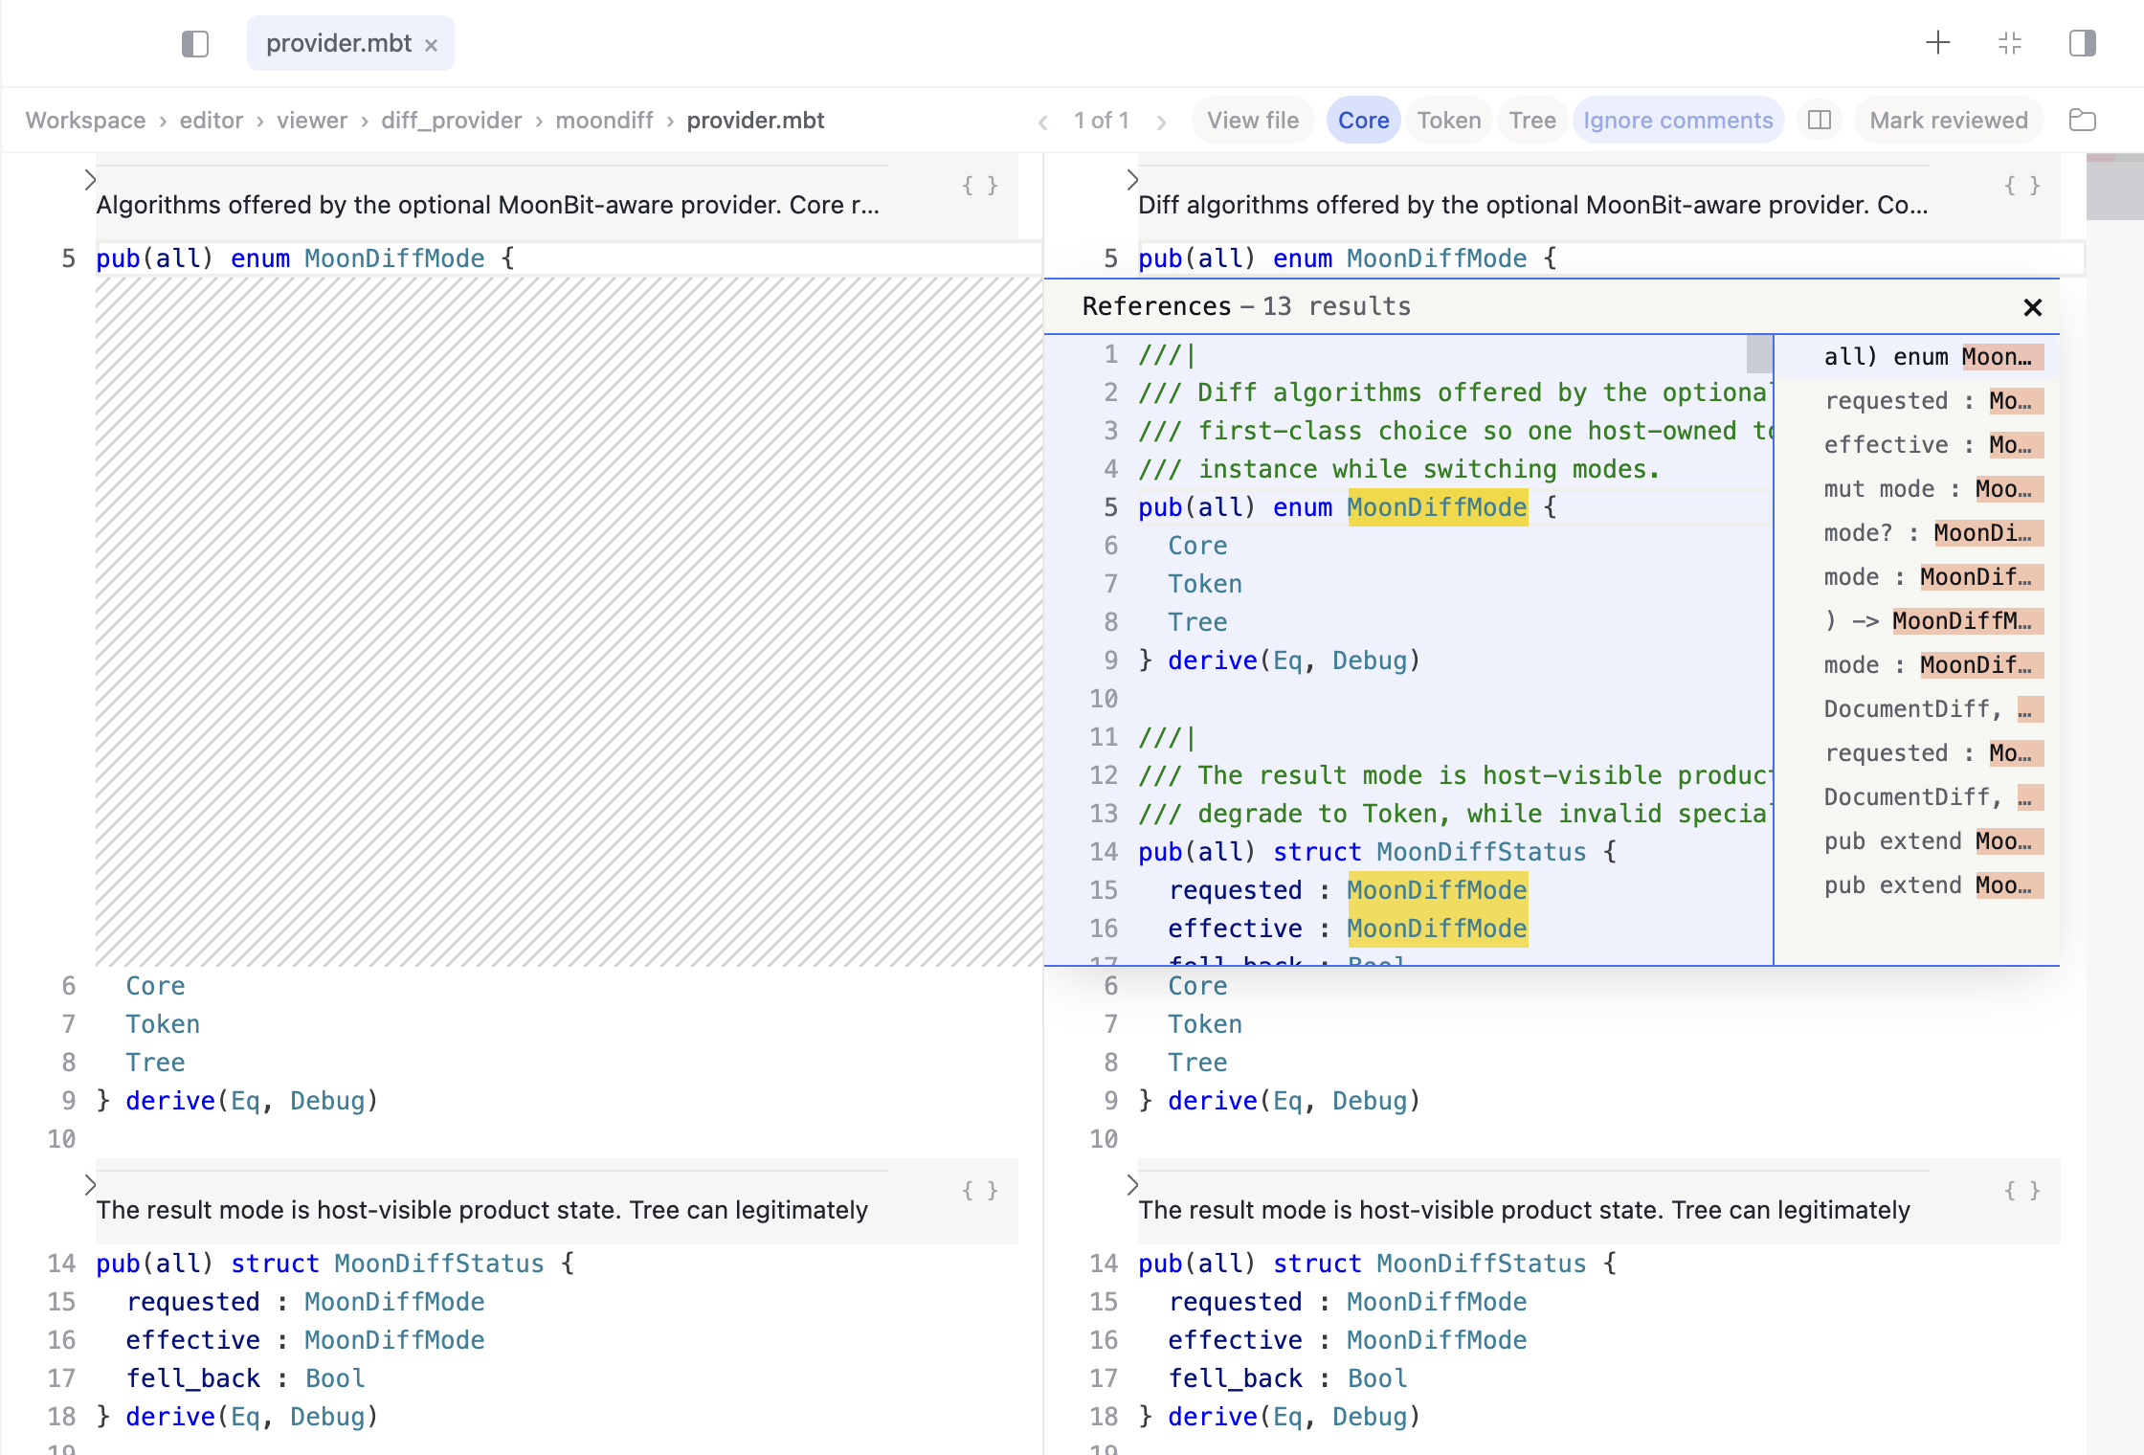Select 'all) enum Moon…' reference result
Viewport: 2144px width, 1455px height.
[1916, 357]
